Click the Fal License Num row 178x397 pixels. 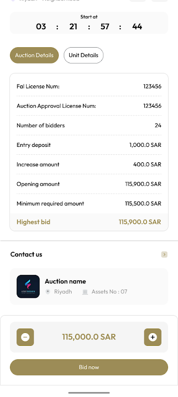[89, 86]
